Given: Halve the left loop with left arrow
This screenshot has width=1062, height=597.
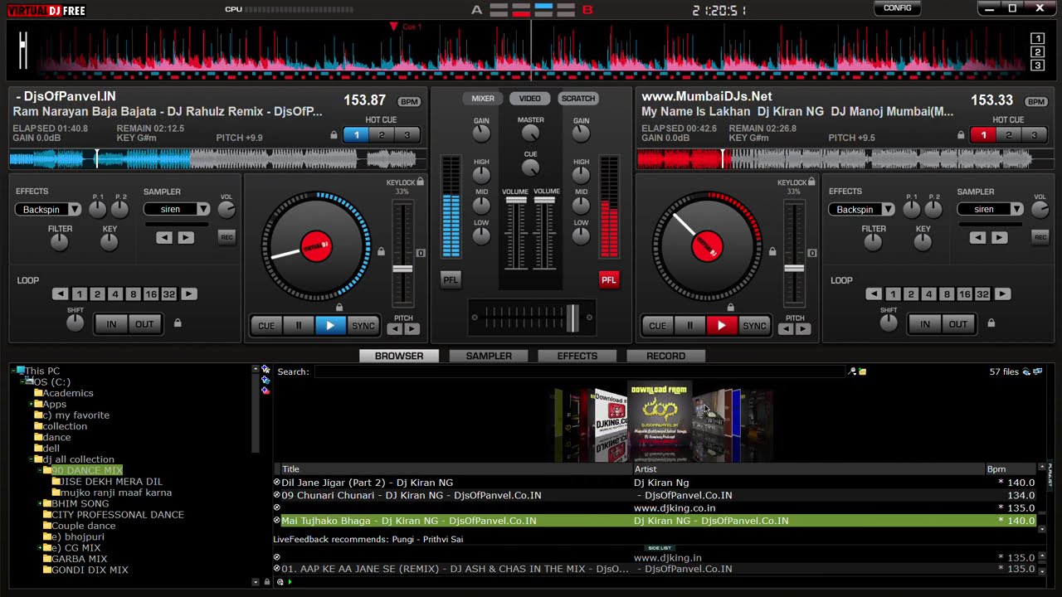Looking at the screenshot, I should (x=60, y=294).
